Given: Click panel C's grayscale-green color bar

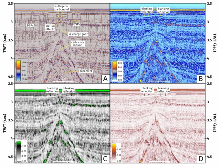Looking at the screenshot, I should [x=18, y=151].
